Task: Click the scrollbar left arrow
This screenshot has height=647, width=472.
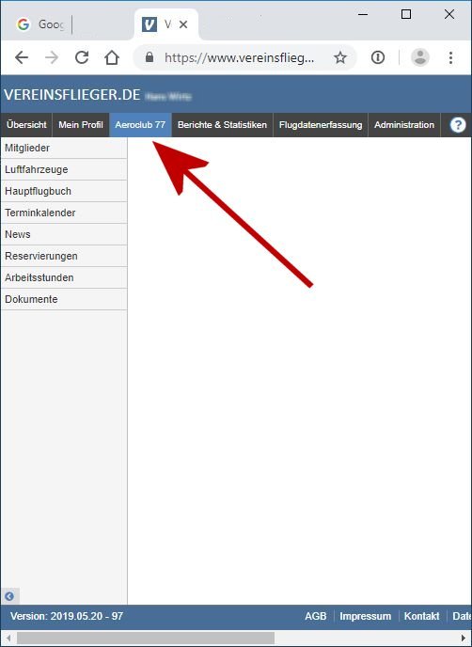Action: [8, 638]
